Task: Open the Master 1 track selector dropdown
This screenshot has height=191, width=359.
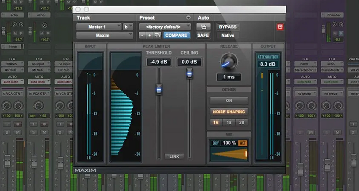Action: point(99,27)
